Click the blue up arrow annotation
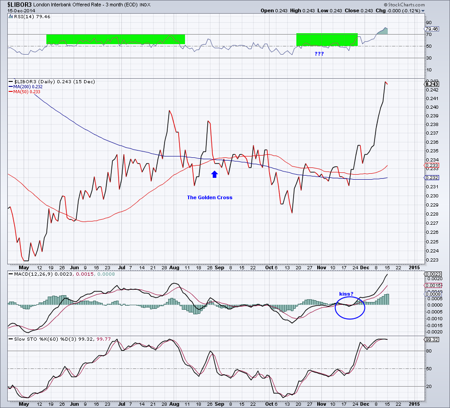Screen dimensions: 450x408 point(215,174)
